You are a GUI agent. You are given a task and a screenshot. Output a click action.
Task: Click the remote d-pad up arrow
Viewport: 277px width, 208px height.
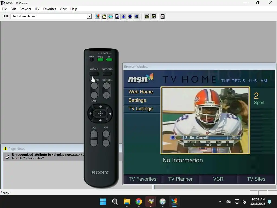coord(100,107)
